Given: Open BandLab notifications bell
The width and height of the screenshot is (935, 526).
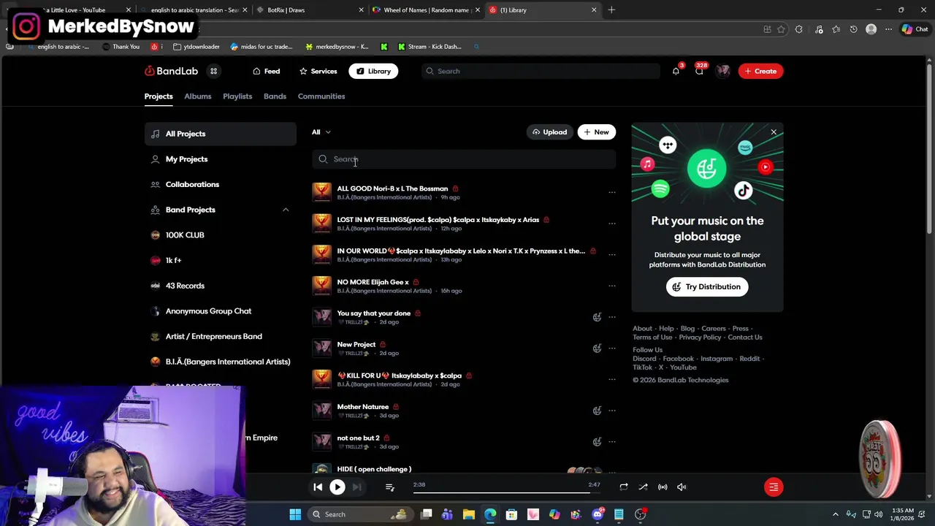Looking at the screenshot, I should pos(676,71).
